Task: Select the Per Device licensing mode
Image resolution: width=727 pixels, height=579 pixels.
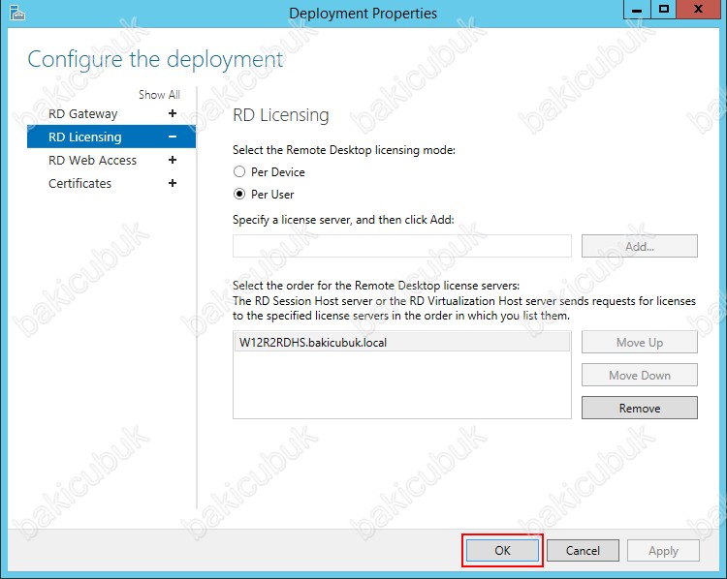Action: tap(239, 171)
